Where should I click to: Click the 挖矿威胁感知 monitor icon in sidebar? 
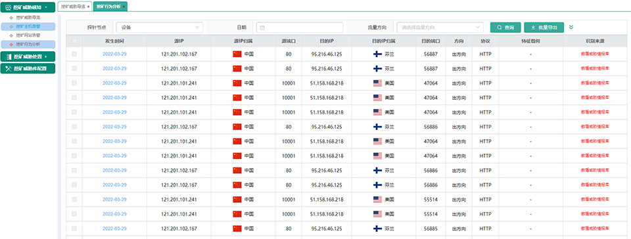[x=9, y=7]
